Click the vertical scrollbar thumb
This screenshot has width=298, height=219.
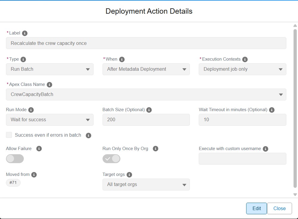[295, 108]
